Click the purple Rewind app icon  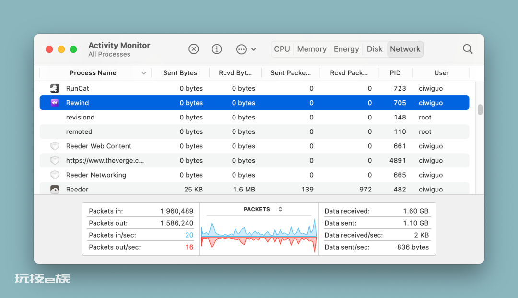55,103
